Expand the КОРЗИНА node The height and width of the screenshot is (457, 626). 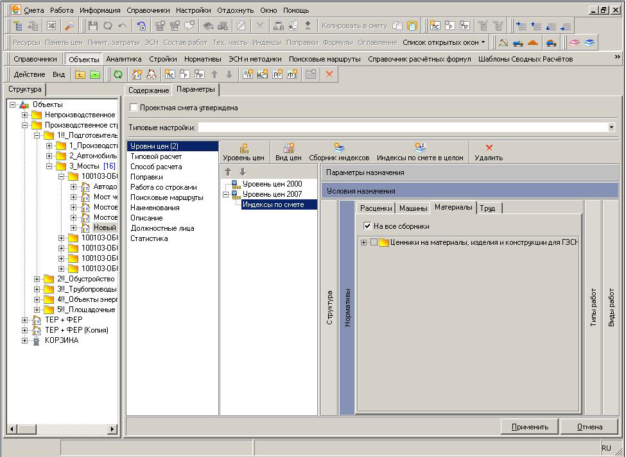pos(25,340)
